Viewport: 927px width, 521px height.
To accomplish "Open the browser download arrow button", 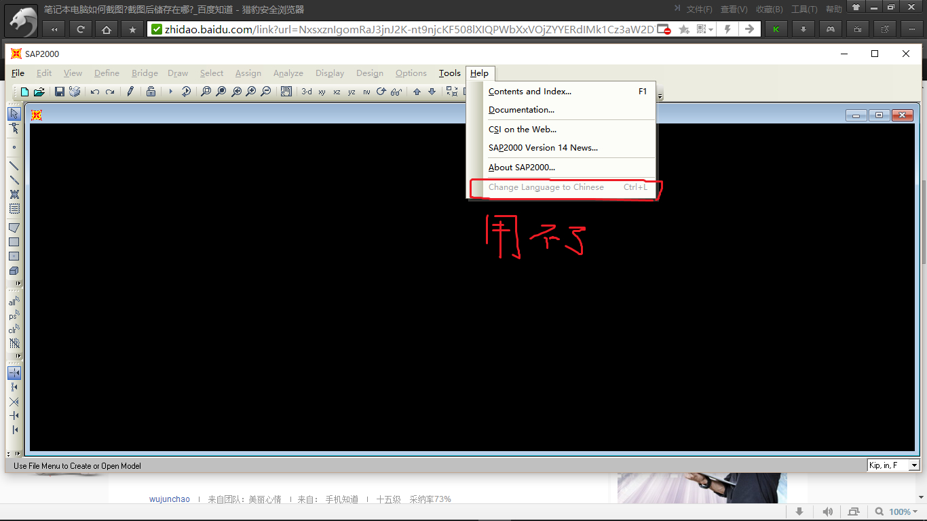I will (x=803, y=29).
